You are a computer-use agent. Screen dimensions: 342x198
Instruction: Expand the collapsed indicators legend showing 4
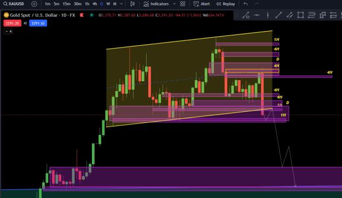pyautogui.click(x=8, y=31)
